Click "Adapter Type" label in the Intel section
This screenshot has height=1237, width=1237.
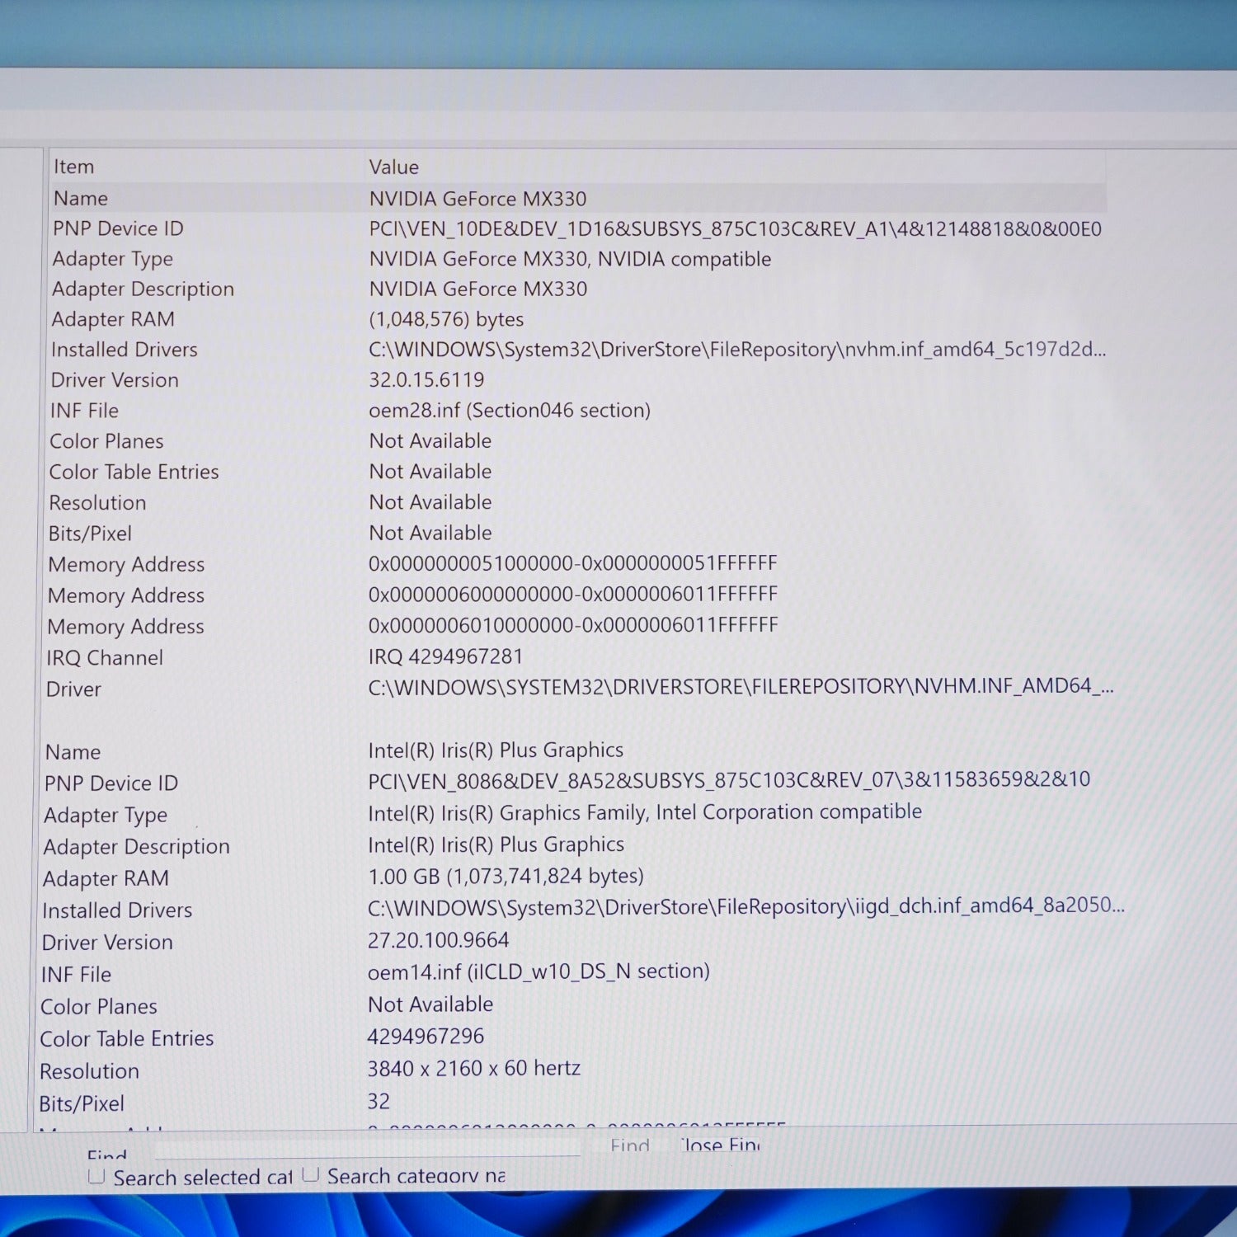106,816
